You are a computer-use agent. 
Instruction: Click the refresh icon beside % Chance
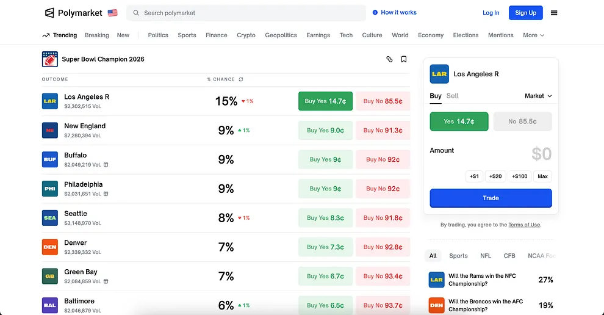point(241,79)
